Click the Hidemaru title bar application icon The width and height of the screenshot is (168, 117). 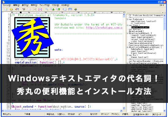(3, 2)
